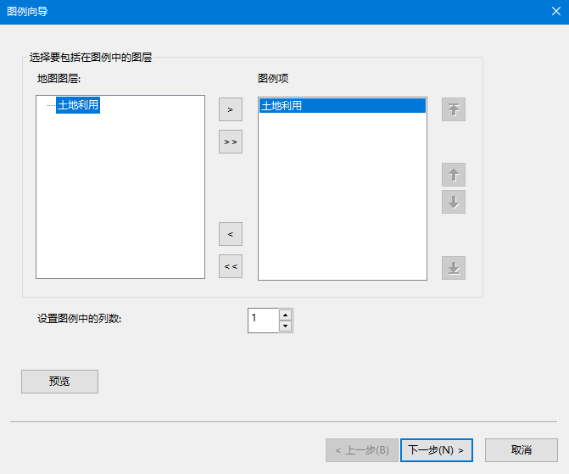Move legend item to top
569x474 pixels.
click(453, 109)
